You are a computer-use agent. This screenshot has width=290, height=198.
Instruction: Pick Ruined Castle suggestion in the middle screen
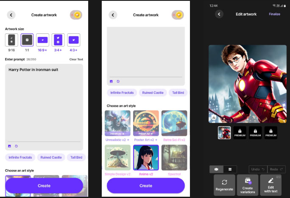point(153,93)
